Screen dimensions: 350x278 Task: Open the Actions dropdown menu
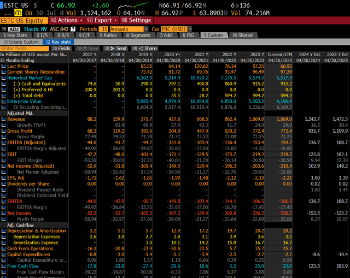67,21
